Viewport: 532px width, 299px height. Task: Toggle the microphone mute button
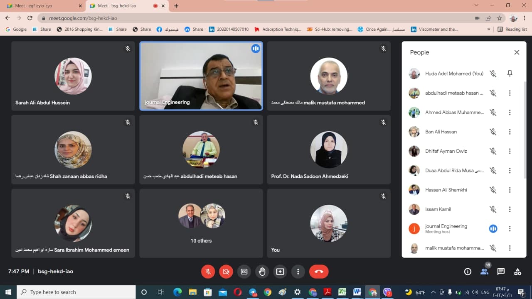tap(208, 272)
